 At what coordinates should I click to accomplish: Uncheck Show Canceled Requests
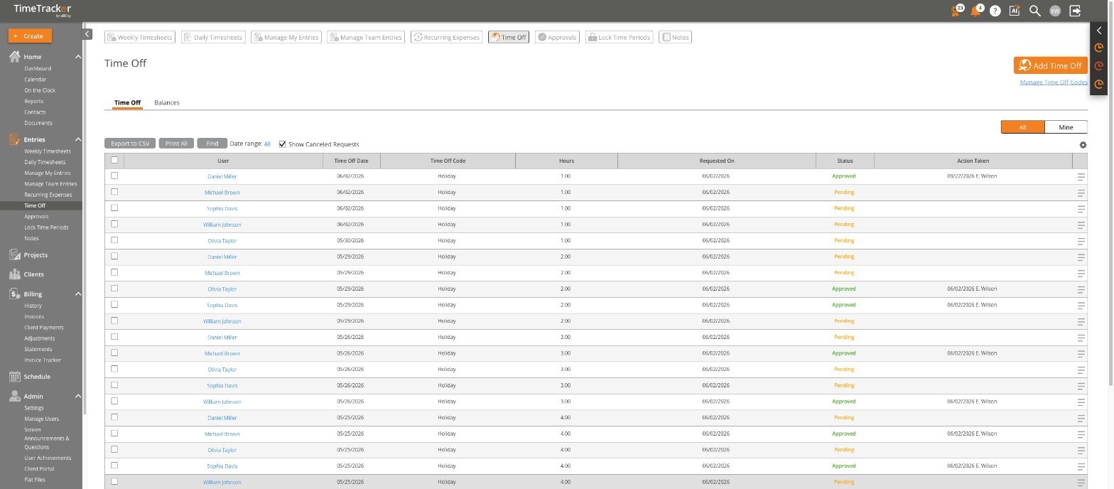282,144
